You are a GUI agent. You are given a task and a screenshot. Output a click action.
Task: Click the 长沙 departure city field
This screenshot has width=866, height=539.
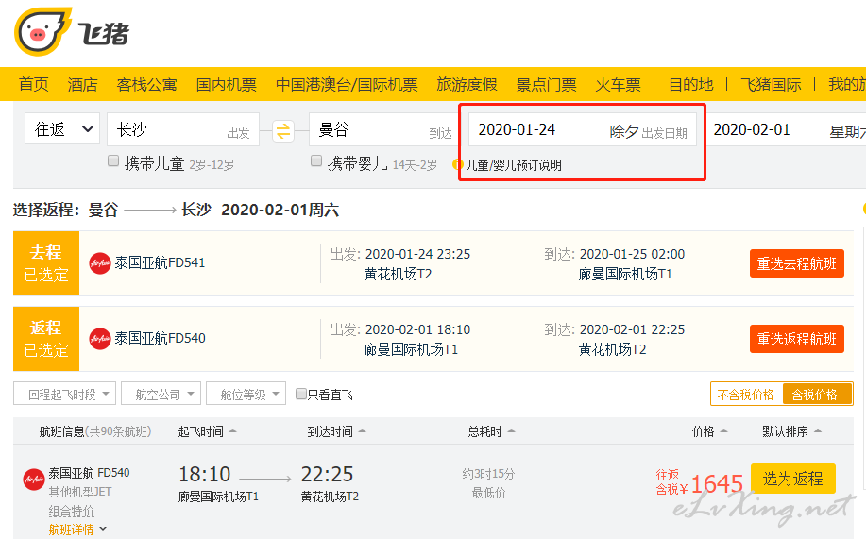coord(183,129)
